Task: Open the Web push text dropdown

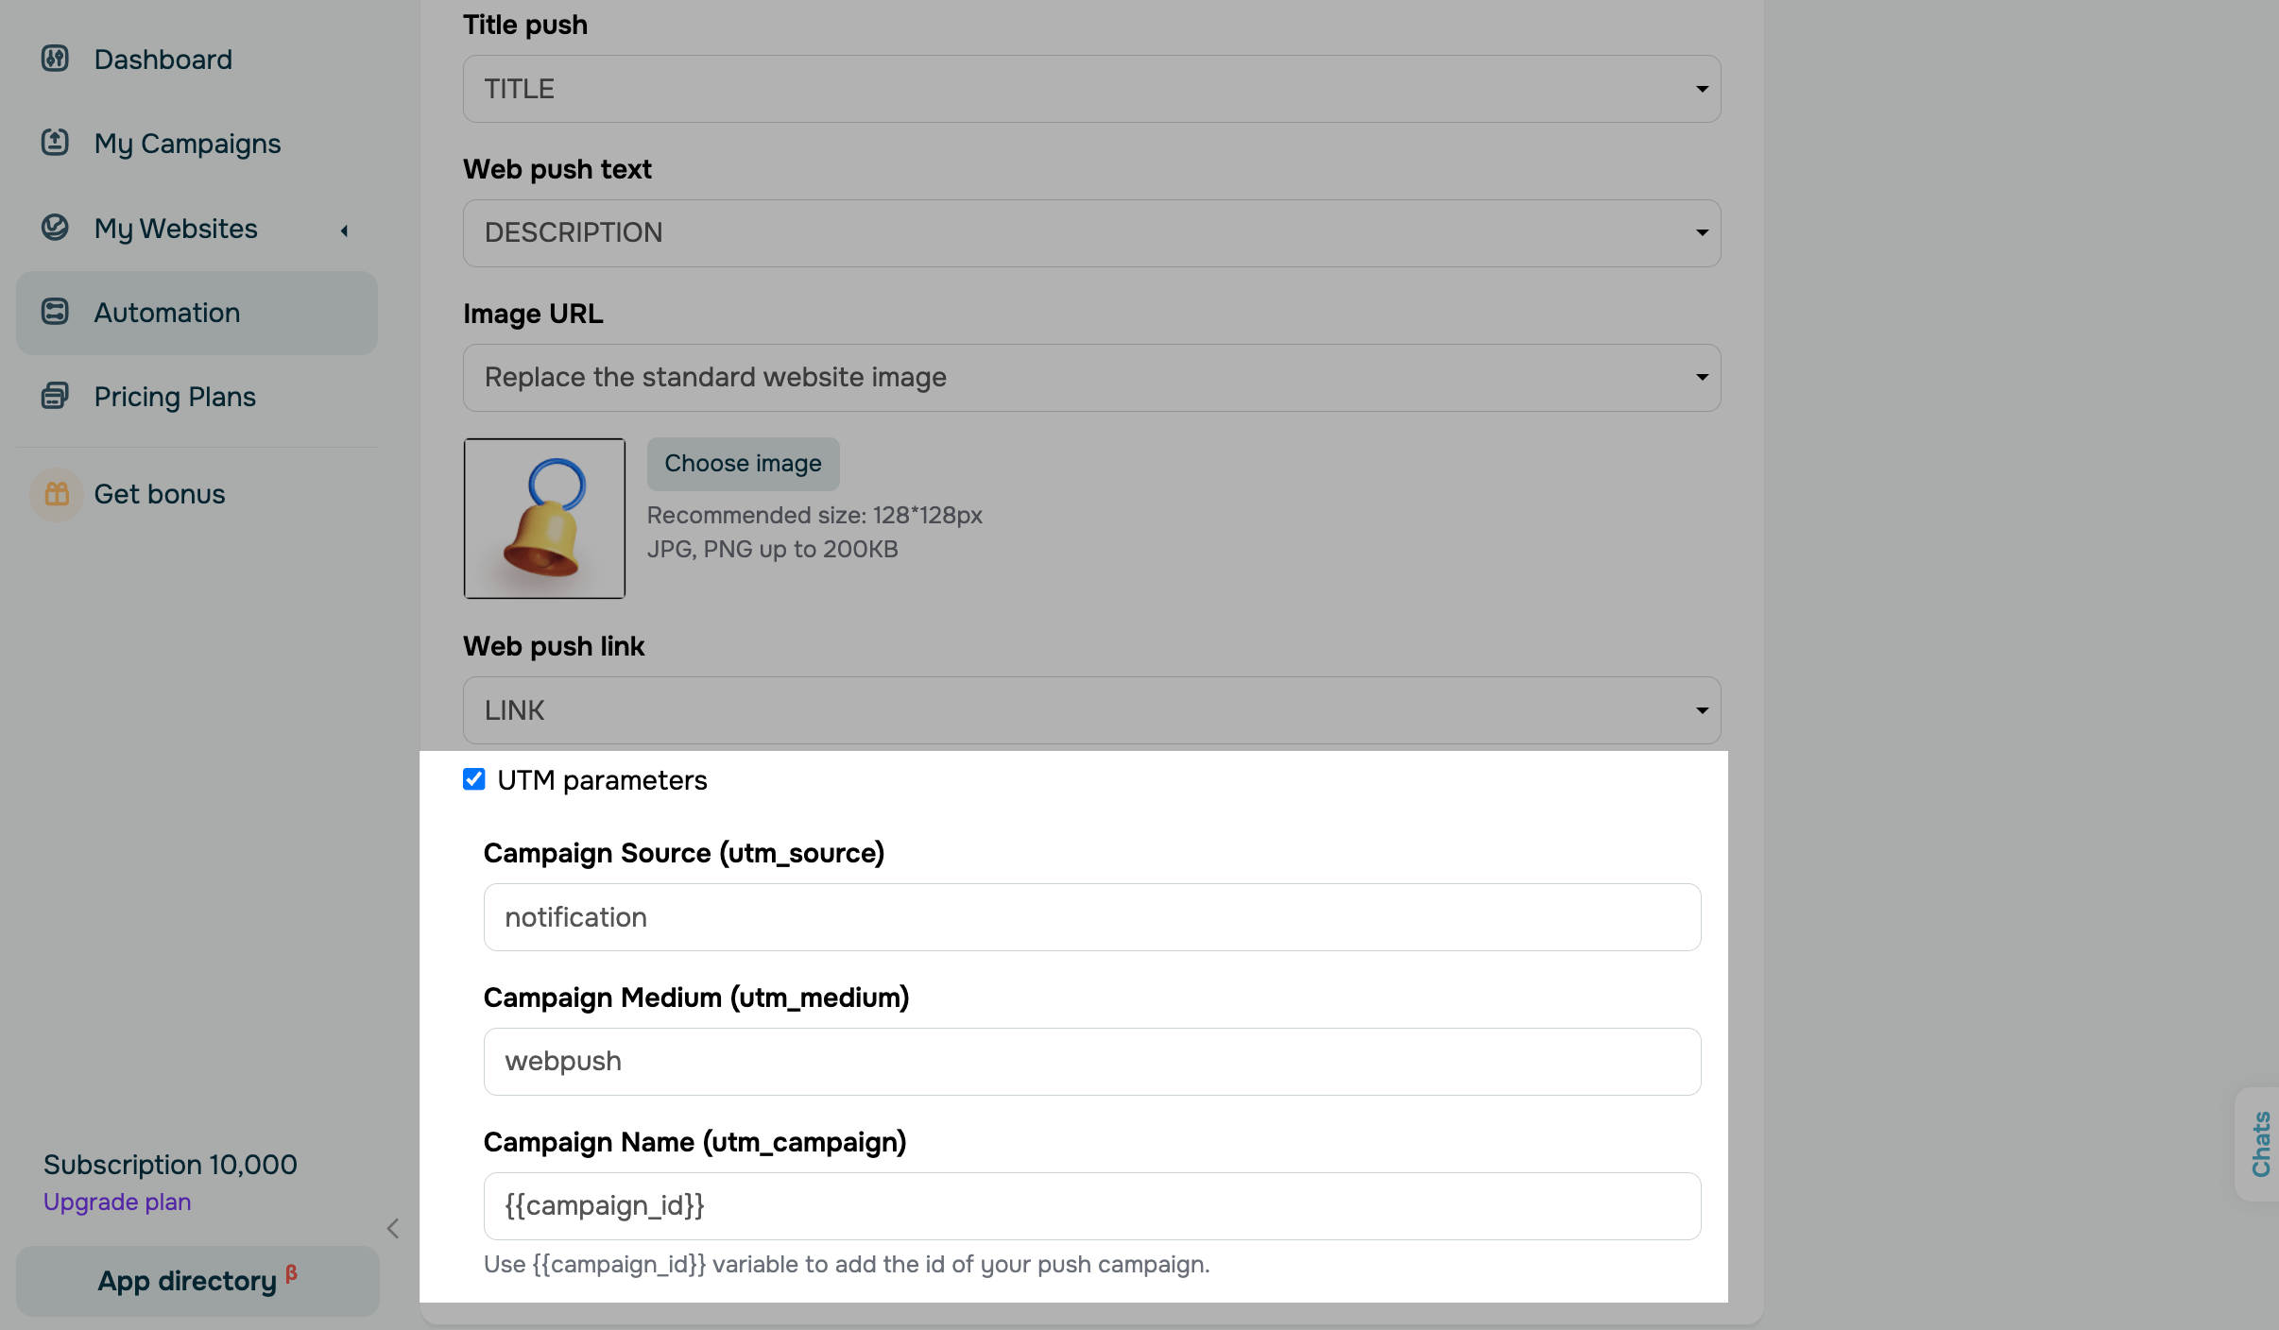Action: 1091,233
